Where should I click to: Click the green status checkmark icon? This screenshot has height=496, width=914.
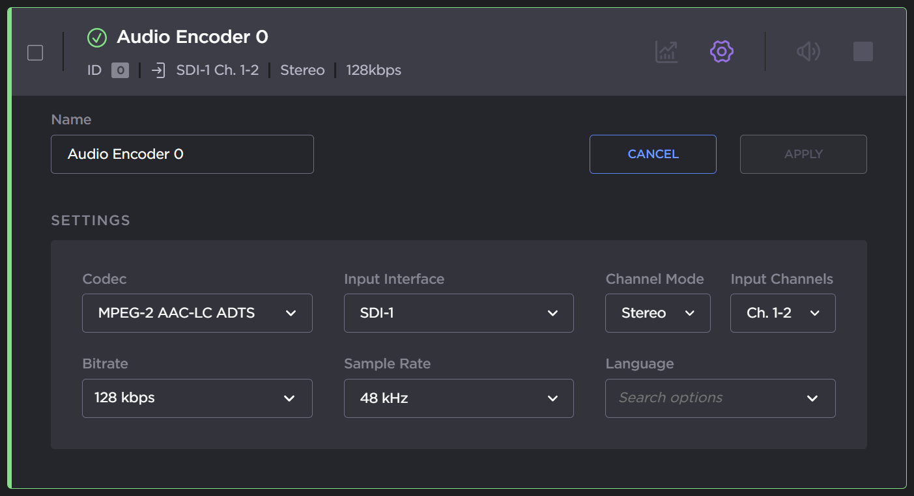[x=97, y=38]
